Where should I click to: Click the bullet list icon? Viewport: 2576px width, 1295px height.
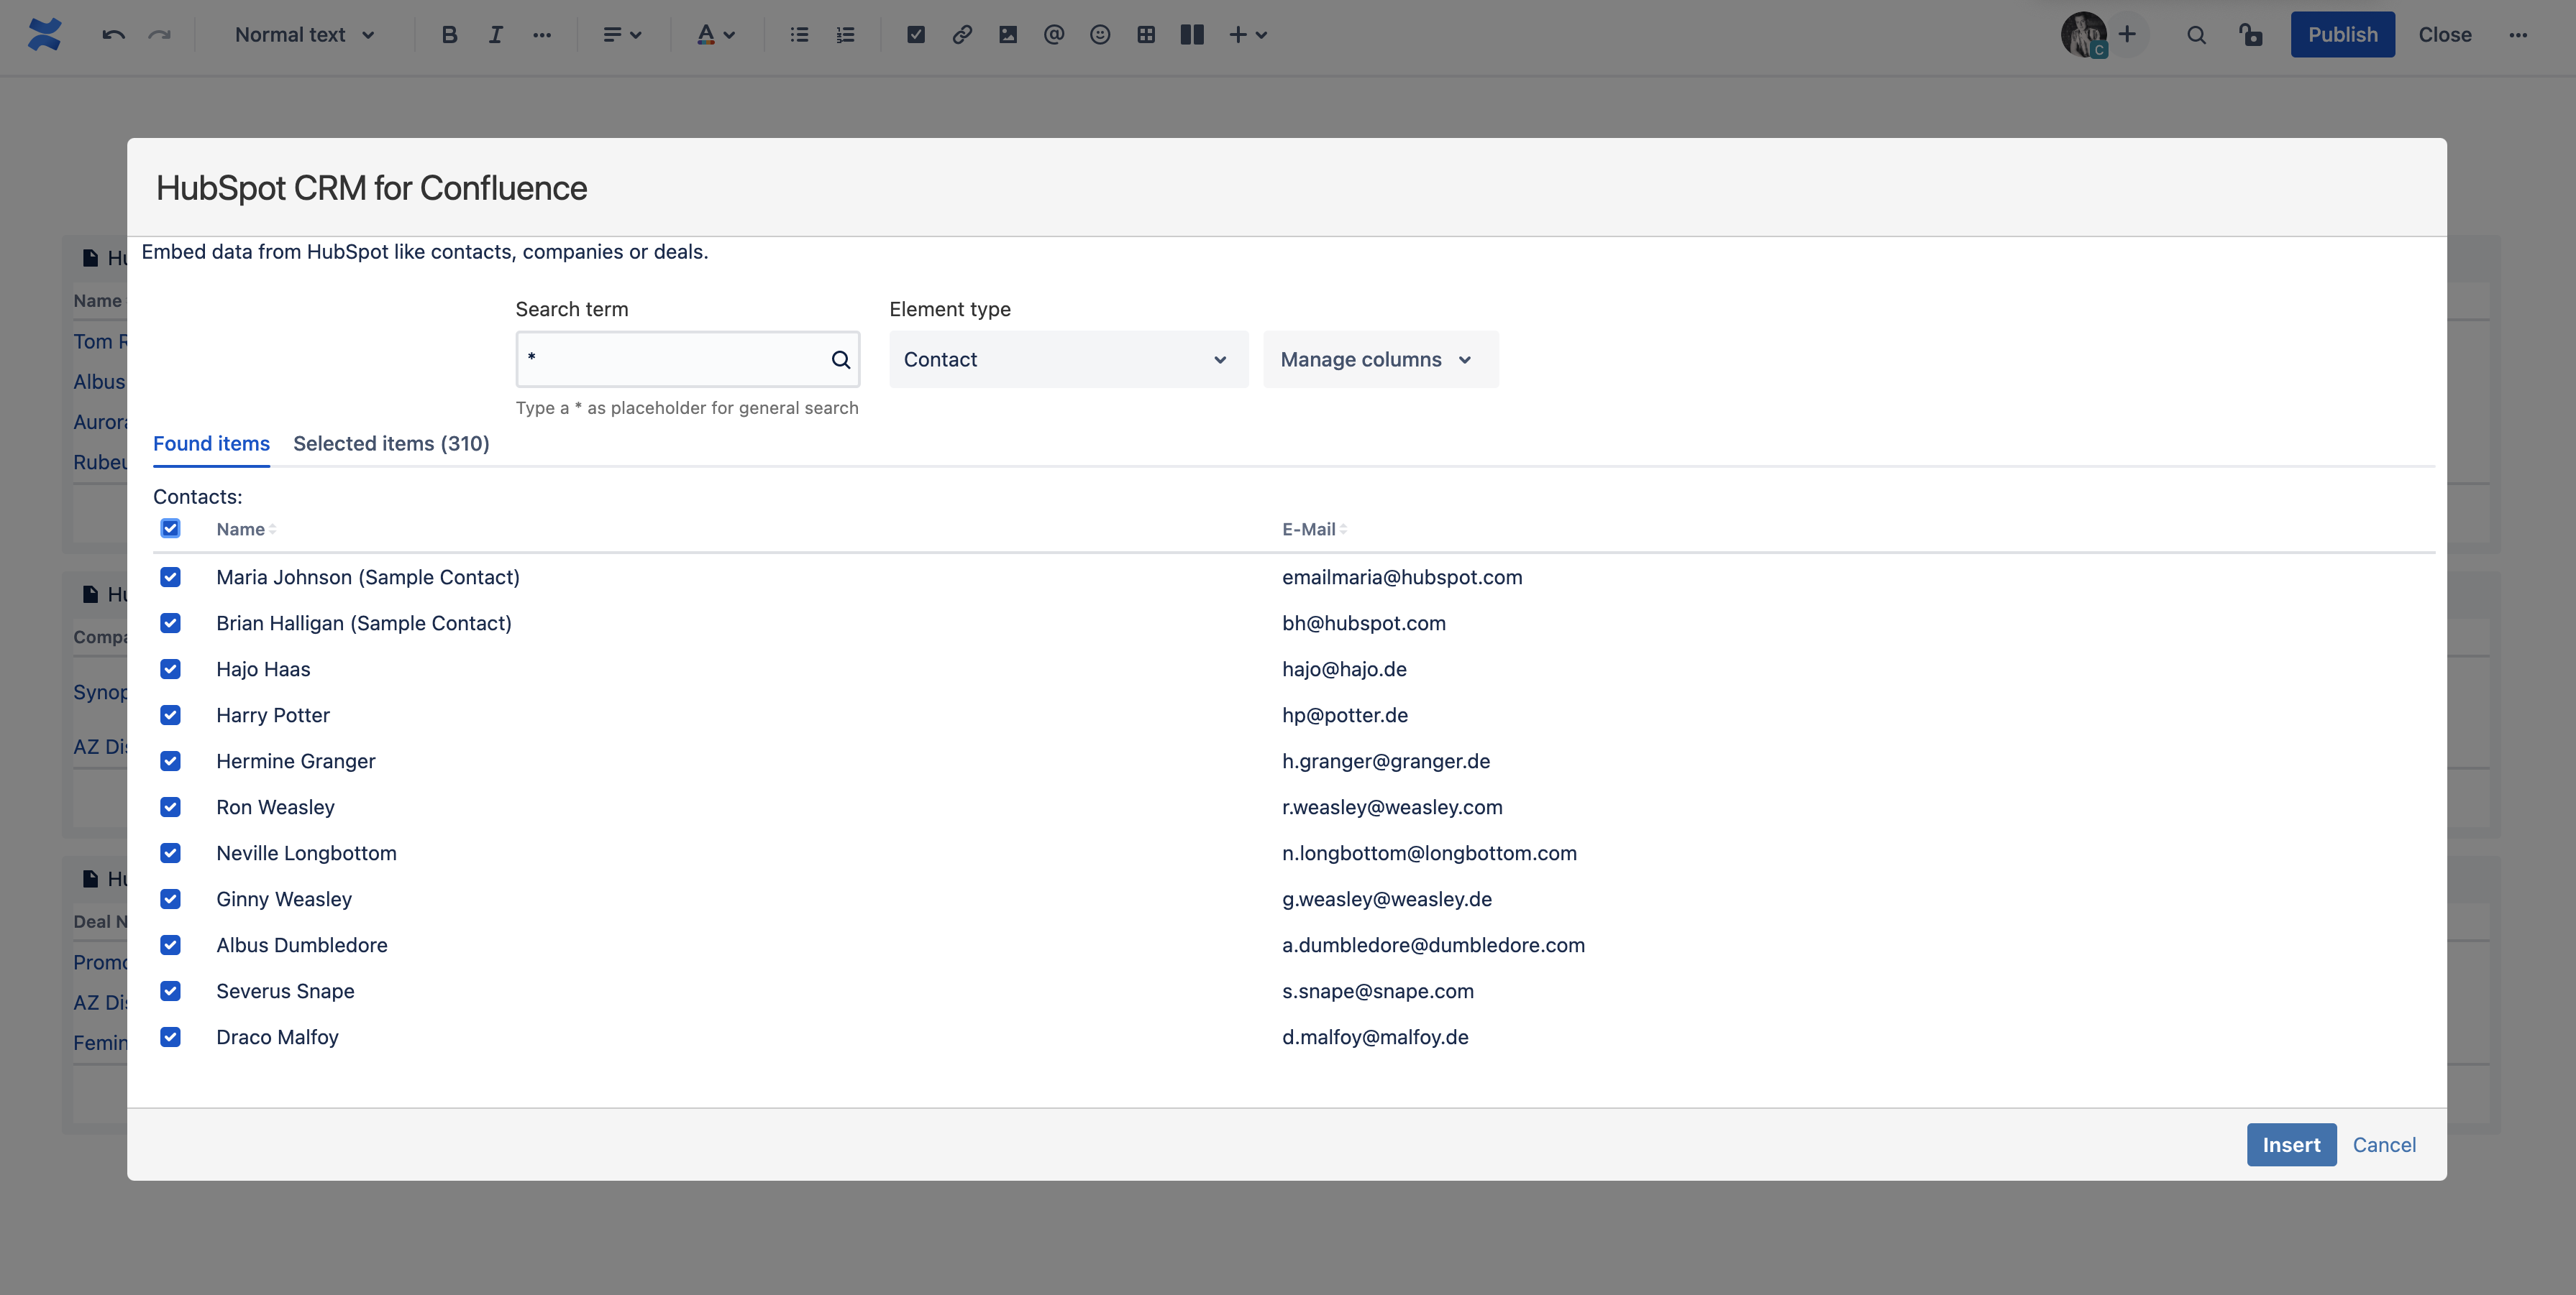coord(799,35)
